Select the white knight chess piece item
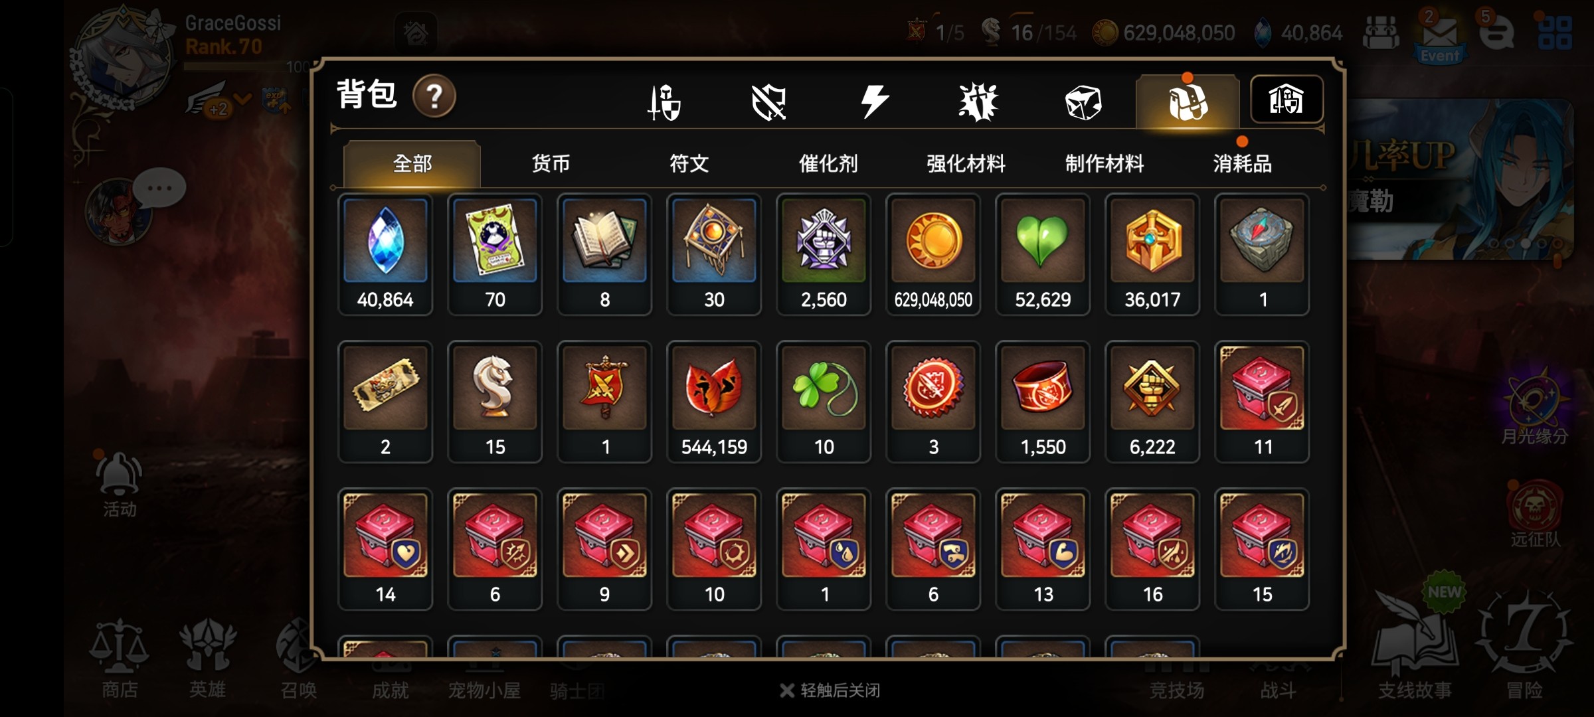Viewport: 1594px width, 717px height. click(495, 402)
